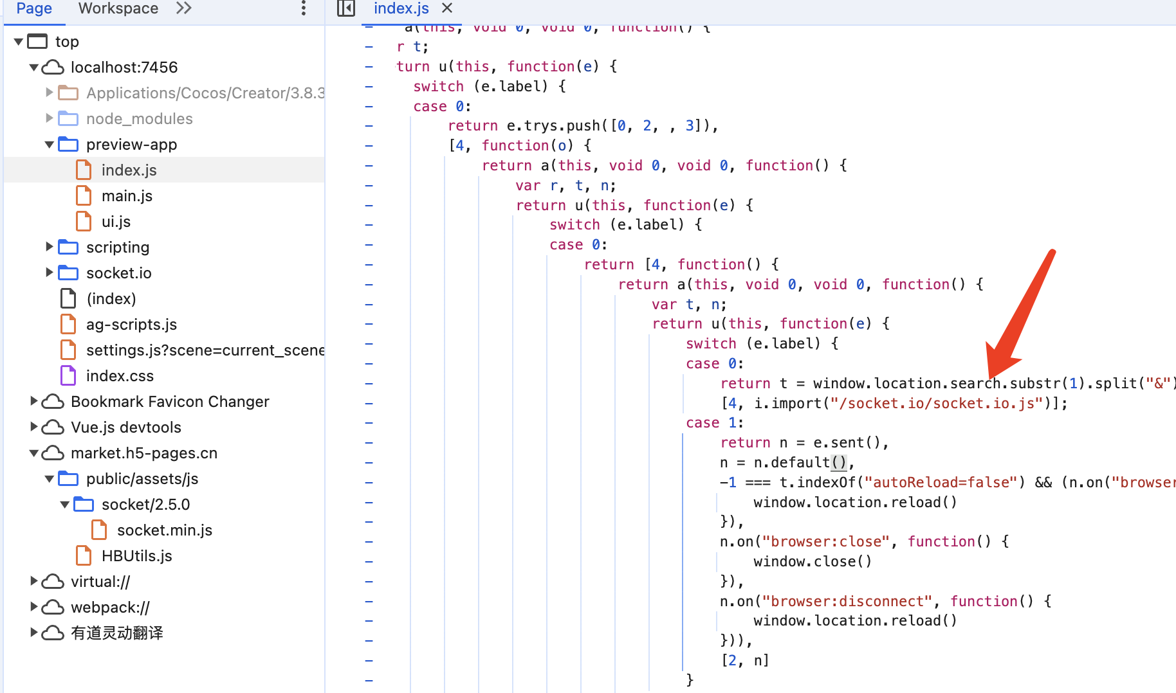Click the 'n = n.default(),' code line
Screen dimensions: 1176x693
[787, 462]
